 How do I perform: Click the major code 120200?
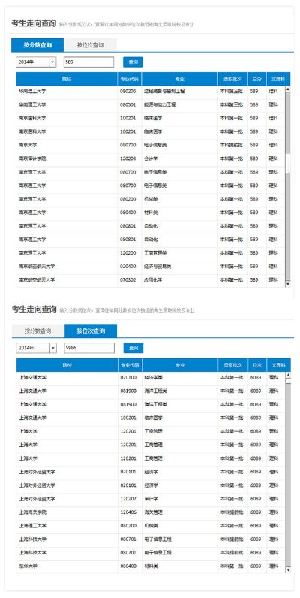point(128,253)
